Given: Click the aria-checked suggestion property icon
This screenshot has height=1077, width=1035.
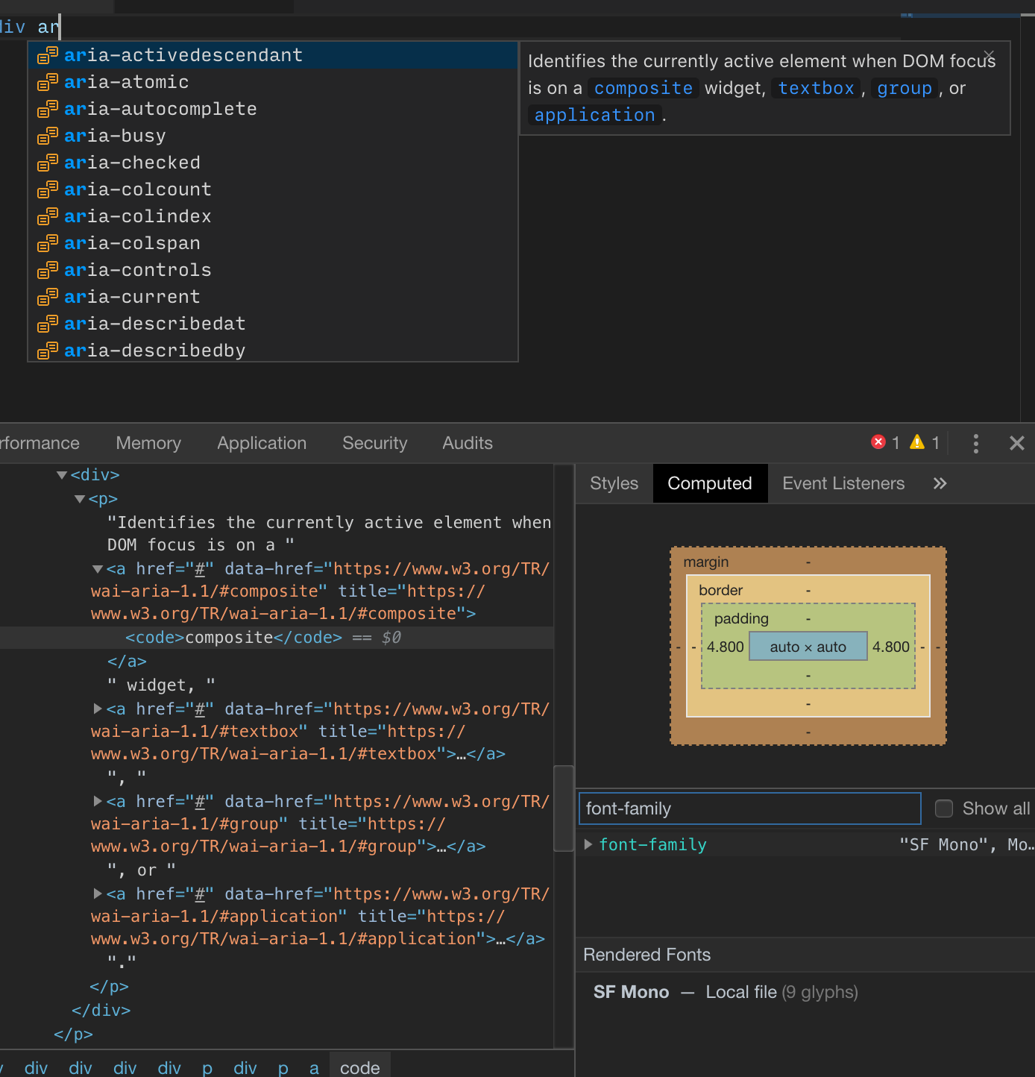Looking at the screenshot, I should (x=48, y=162).
